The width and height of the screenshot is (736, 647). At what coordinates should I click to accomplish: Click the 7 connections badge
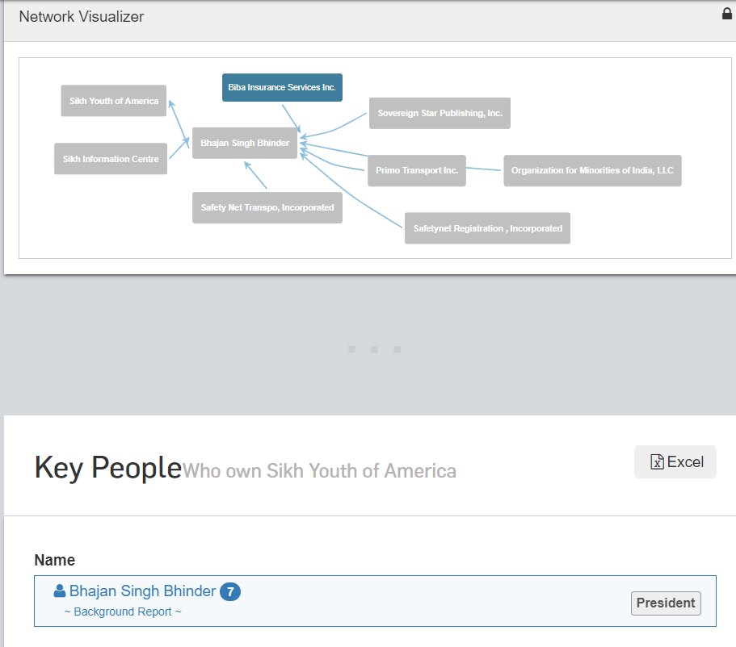tap(230, 591)
